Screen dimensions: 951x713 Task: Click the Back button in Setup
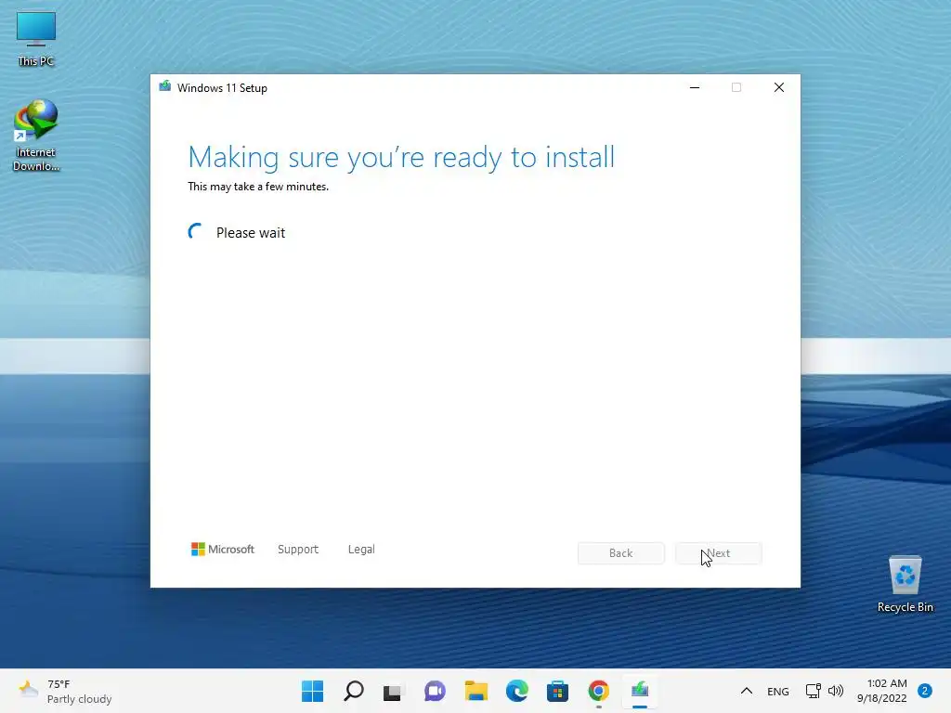pyautogui.click(x=621, y=553)
